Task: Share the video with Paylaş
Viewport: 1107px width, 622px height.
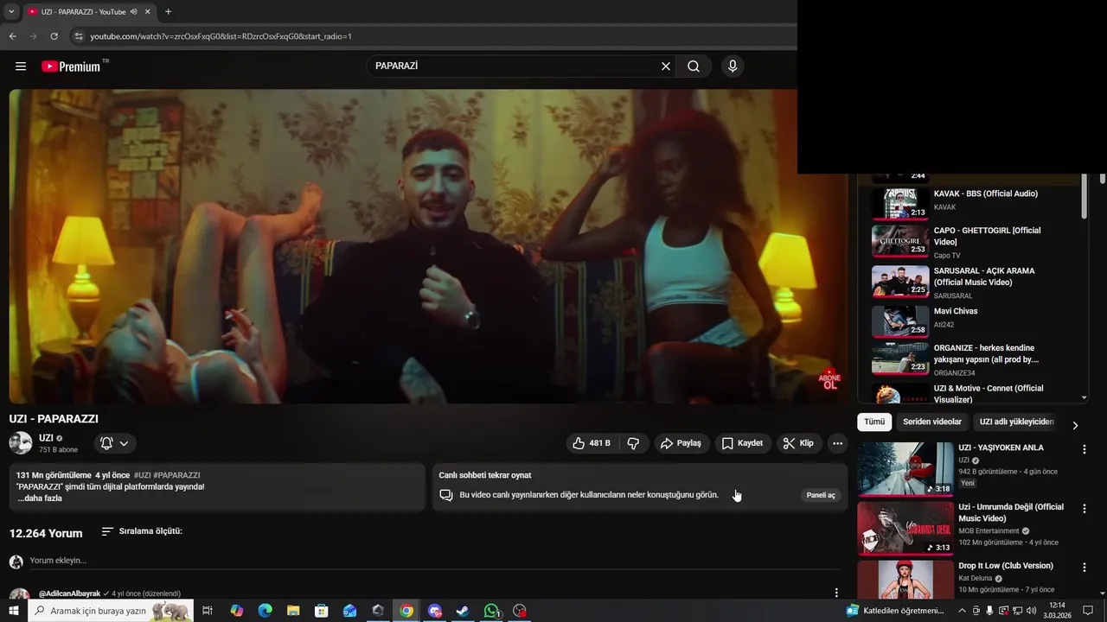Action: pos(681,443)
